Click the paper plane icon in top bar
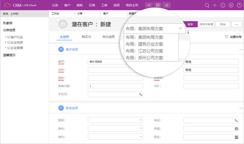 click(166, 5)
